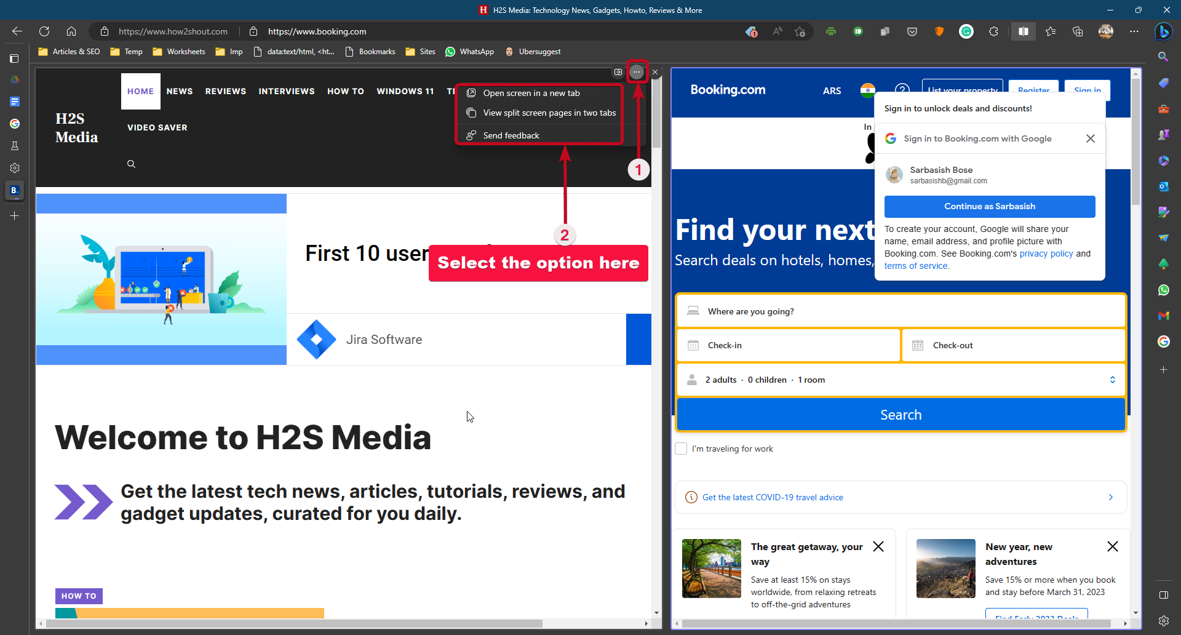Open the sidebar WhatsApp icon
Viewport: 1181px width, 635px height.
pos(1163,290)
